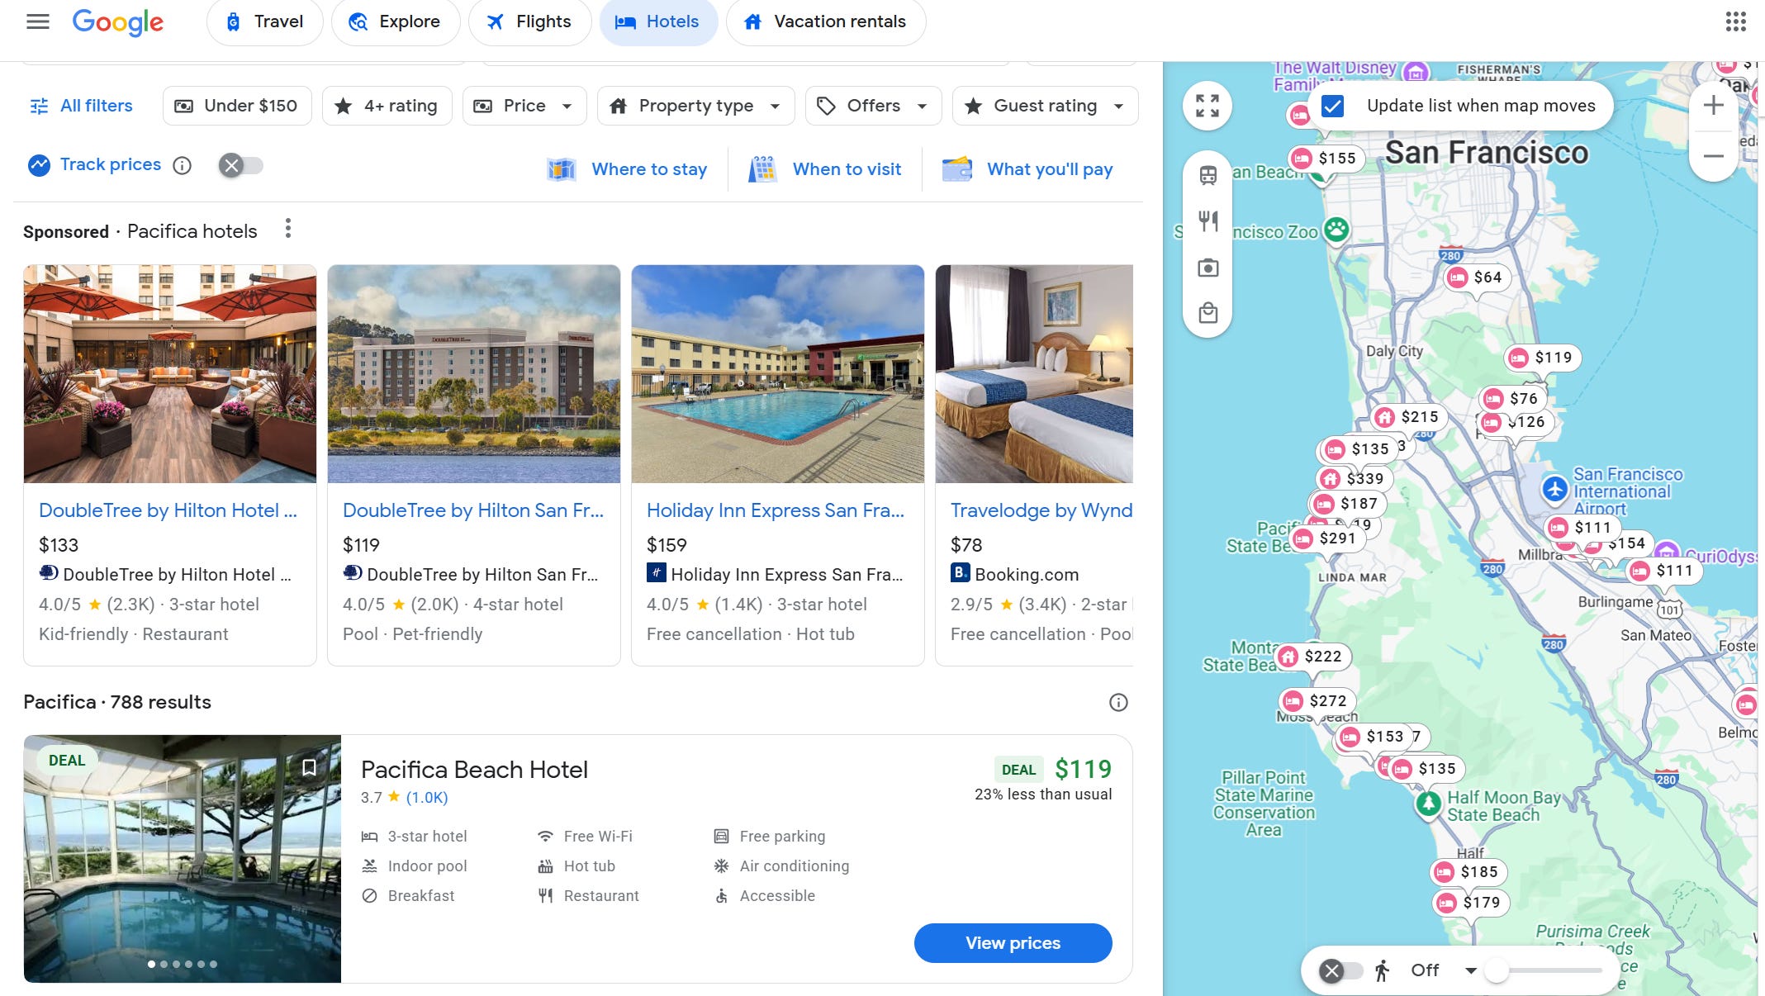Toggle the Track prices switch
The image size is (1765, 996).
pos(240,165)
